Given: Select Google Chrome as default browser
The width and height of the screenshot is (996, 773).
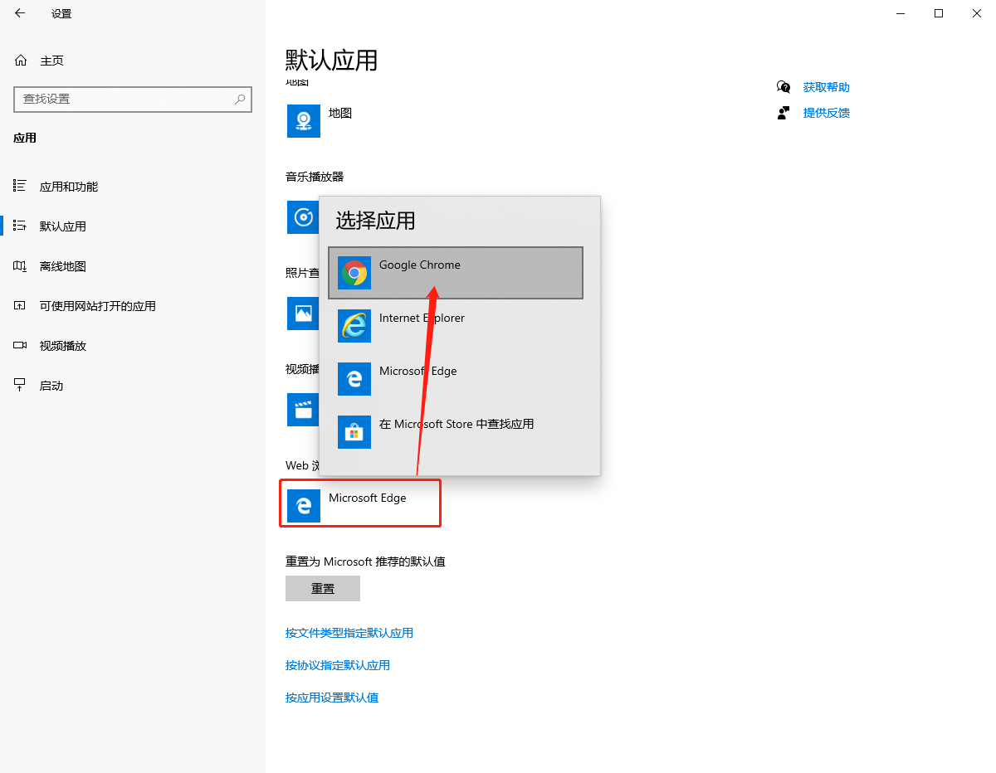Looking at the screenshot, I should 456,273.
